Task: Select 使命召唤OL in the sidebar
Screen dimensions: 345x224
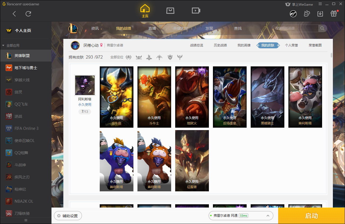Action: pyautogui.click(x=26, y=141)
